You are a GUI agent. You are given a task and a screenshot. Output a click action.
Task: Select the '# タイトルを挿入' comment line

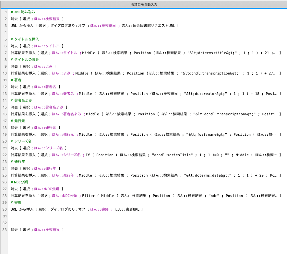[25, 39]
